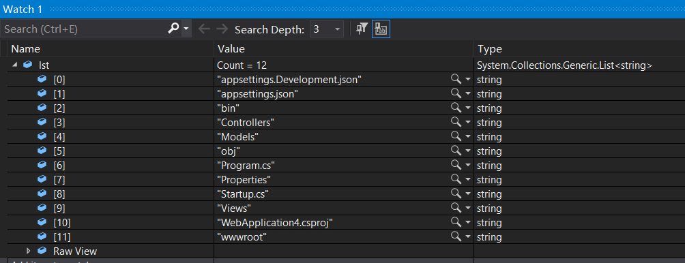Open the Search Depth combo box
This screenshot has height=263, width=685.
click(x=326, y=29)
